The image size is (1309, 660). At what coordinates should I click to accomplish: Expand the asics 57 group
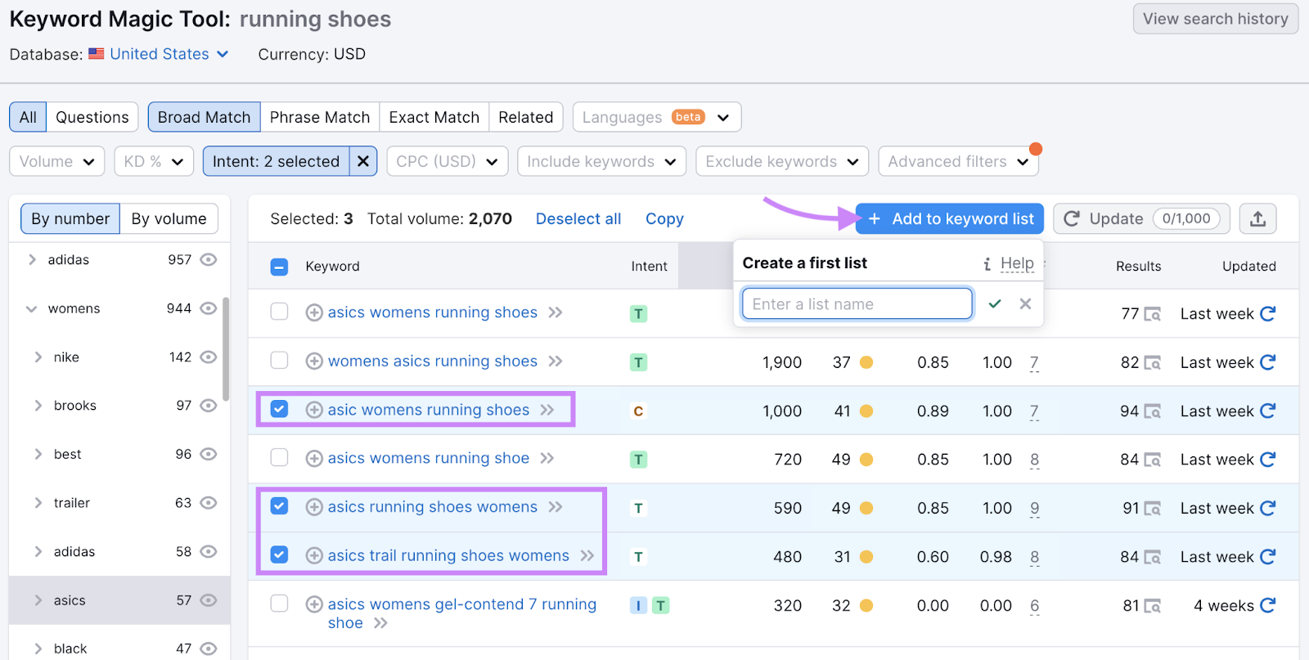38,600
